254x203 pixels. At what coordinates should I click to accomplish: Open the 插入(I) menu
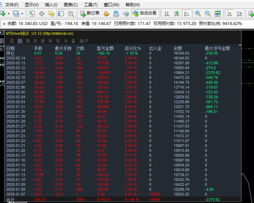(51, 5)
